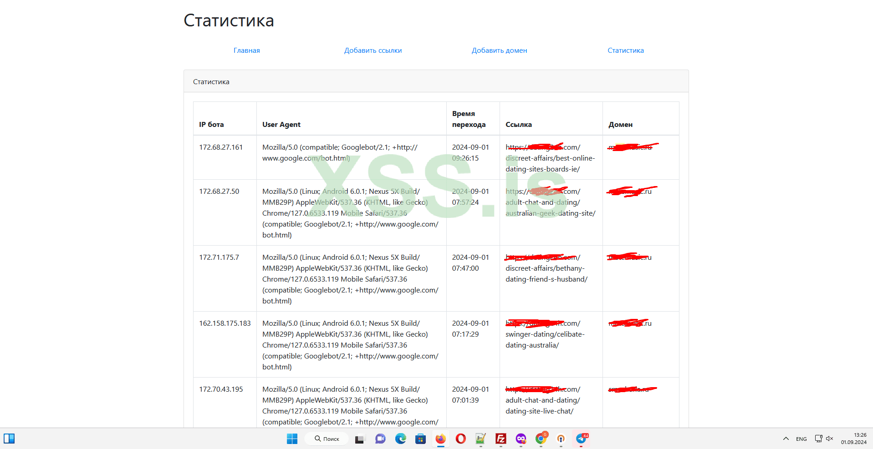
Task: Select IP address 172.71.175.7
Action: [x=219, y=257]
